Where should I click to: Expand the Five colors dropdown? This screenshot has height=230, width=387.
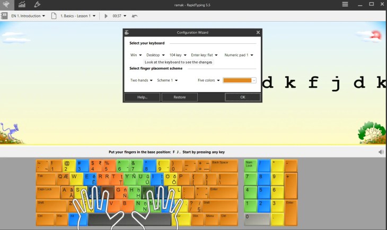point(208,80)
